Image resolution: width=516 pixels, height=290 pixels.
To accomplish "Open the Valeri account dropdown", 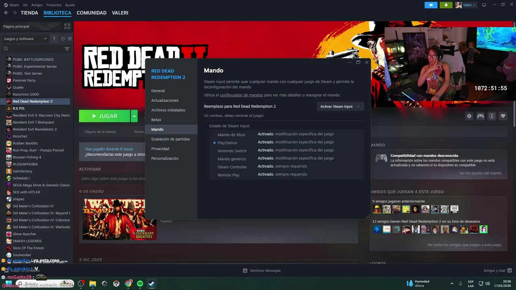I will (466, 5).
